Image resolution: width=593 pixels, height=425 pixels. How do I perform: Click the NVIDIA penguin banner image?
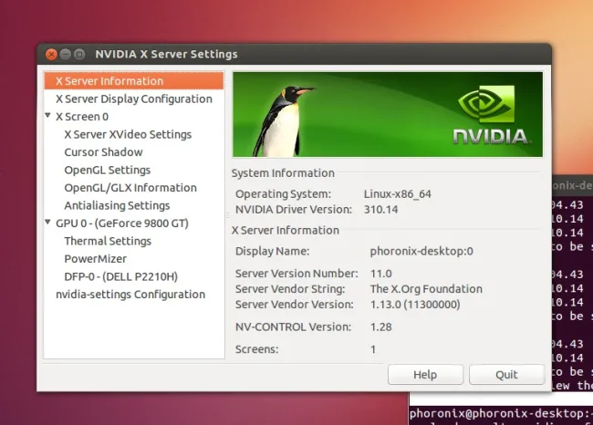pos(387,114)
